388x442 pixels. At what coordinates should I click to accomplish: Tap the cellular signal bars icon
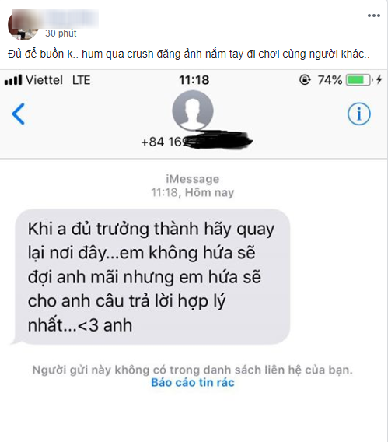click(x=13, y=80)
